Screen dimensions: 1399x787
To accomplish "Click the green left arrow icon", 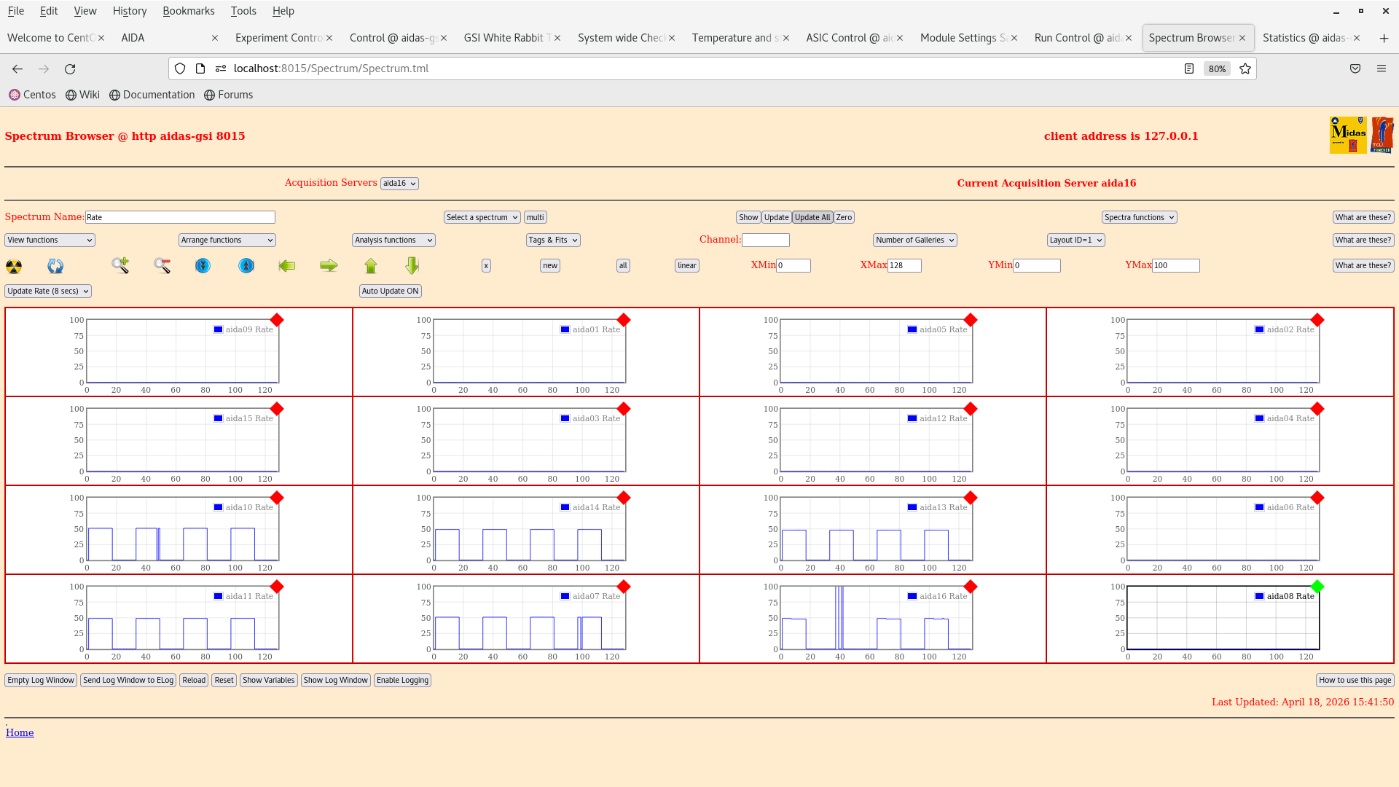I will point(287,266).
